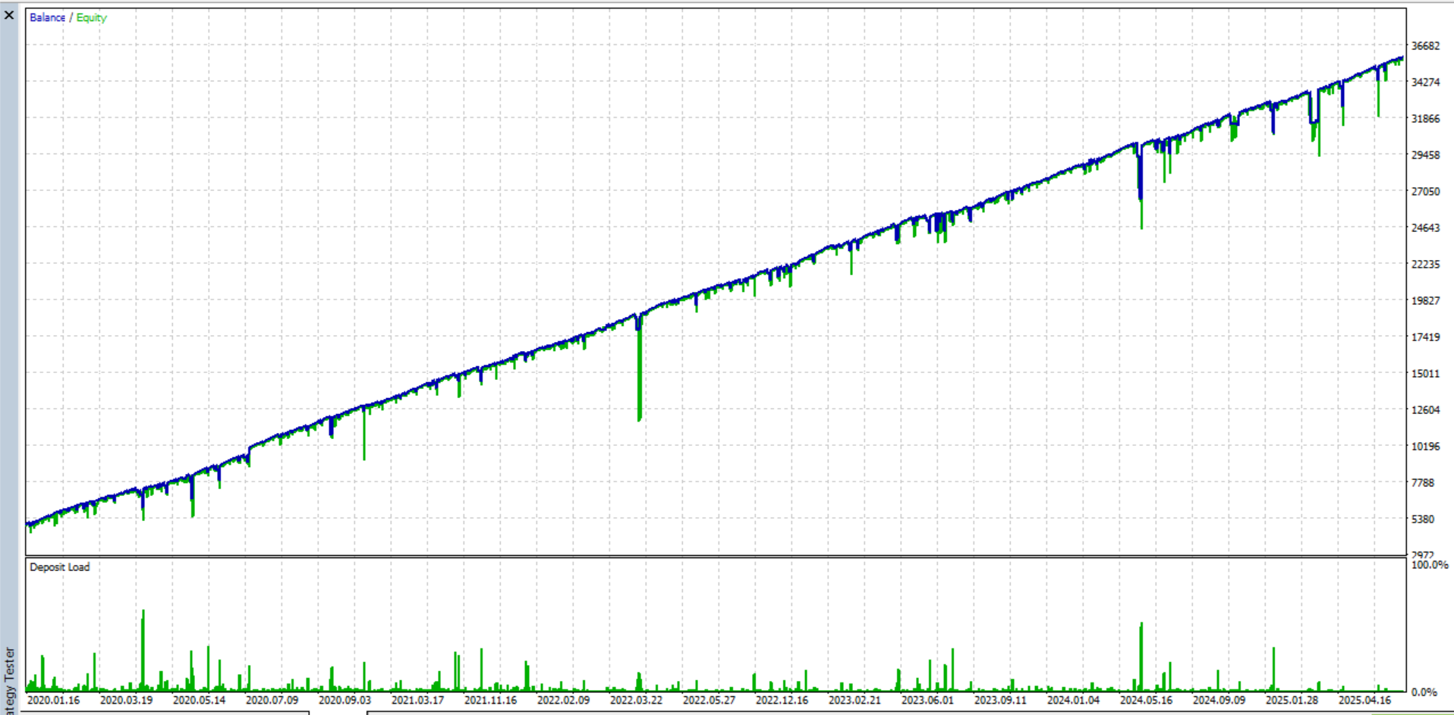
Task: Click the 5380 value on the price axis
Action: 1422,519
